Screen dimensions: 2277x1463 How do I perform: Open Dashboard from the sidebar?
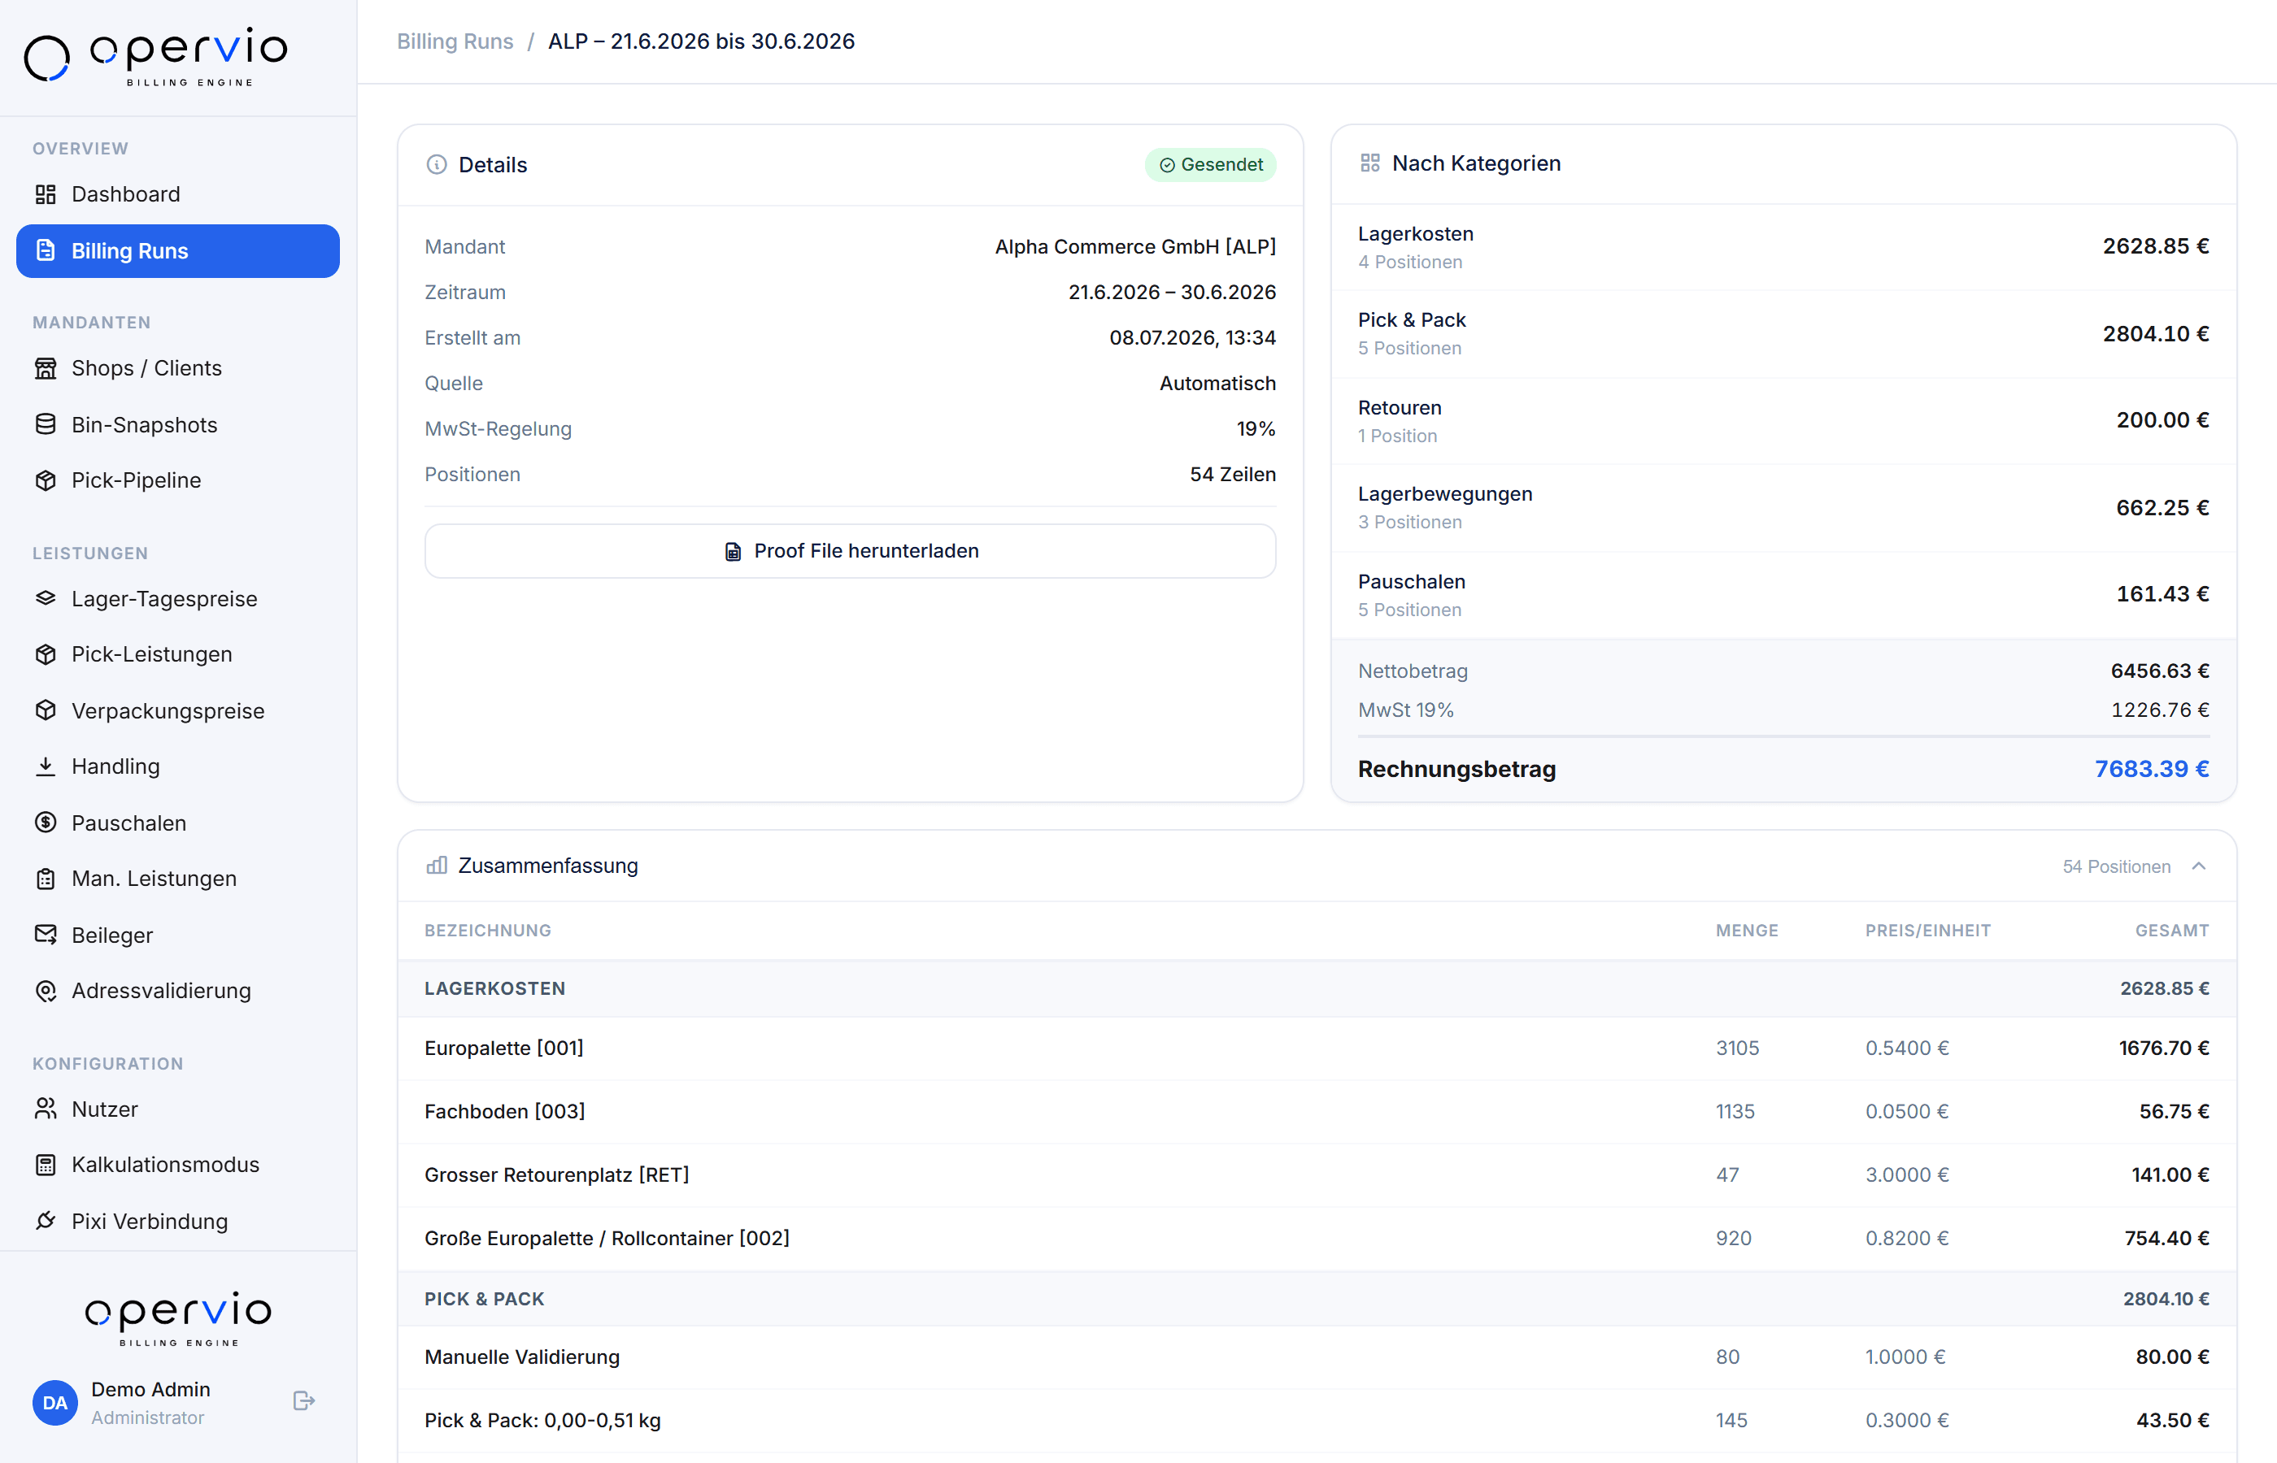[178, 193]
